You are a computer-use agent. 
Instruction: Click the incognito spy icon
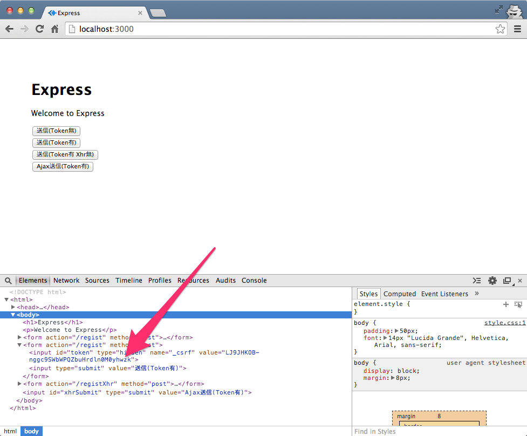(514, 11)
